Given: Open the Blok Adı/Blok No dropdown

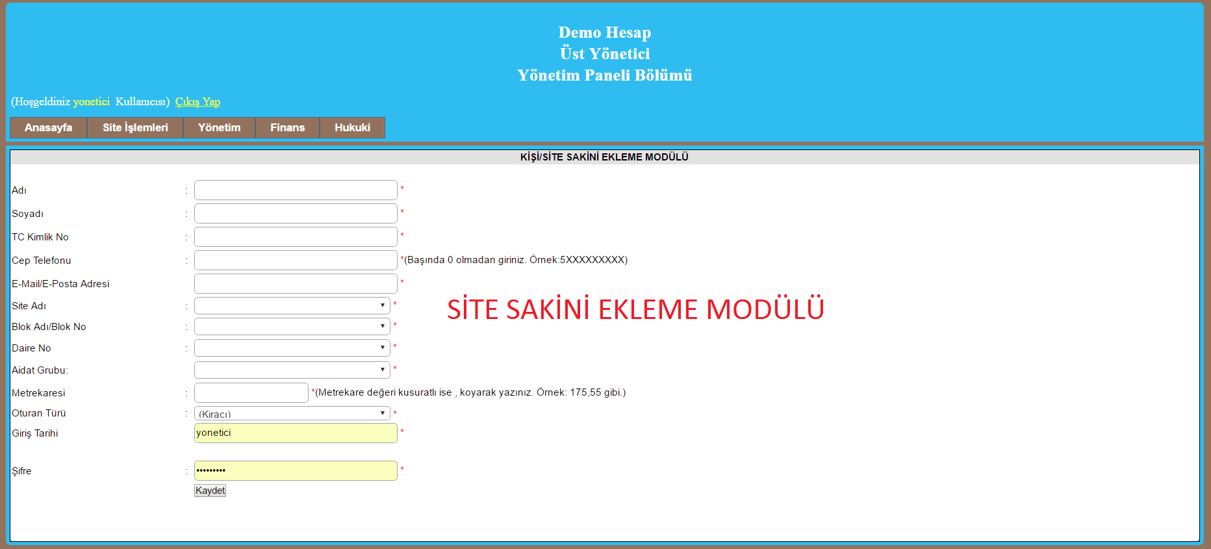Looking at the screenshot, I should point(292,326).
